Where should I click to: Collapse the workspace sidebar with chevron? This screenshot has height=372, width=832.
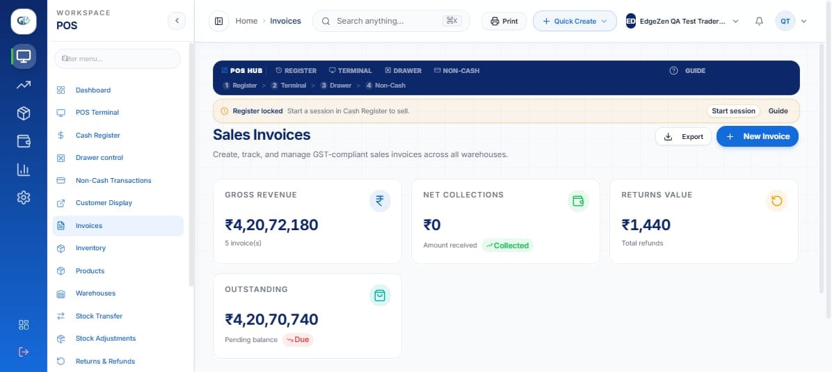point(177,21)
